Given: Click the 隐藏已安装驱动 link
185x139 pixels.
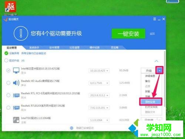Looking at the screenshot, I should click(x=85, y=128).
